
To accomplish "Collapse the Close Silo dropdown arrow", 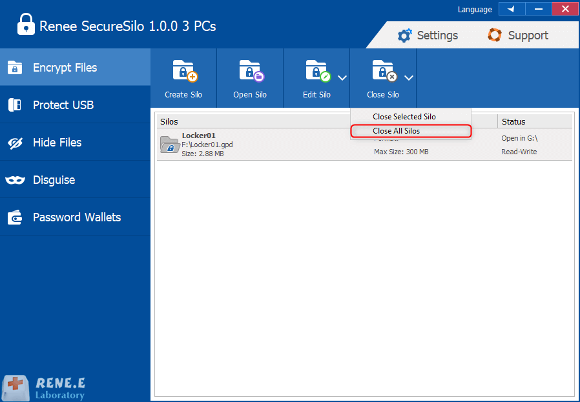I will point(409,78).
